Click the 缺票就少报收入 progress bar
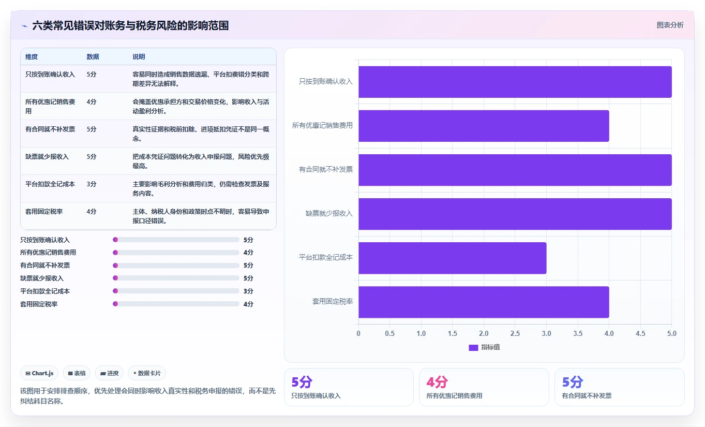The image size is (705, 427). coord(176,278)
